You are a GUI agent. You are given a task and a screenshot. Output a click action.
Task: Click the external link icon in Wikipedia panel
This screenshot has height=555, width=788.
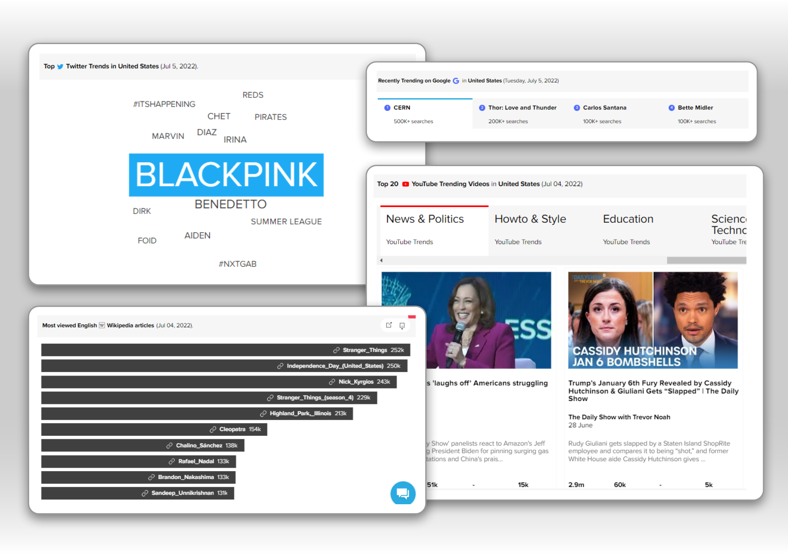pyautogui.click(x=389, y=325)
